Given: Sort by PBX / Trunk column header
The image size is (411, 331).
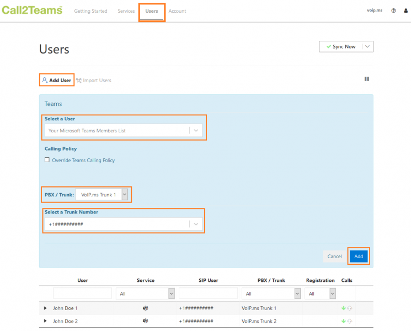Looking at the screenshot, I should [x=271, y=280].
